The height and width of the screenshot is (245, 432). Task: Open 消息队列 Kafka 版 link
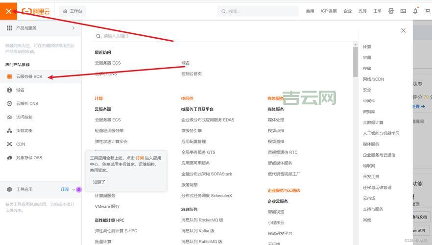click(198, 231)
